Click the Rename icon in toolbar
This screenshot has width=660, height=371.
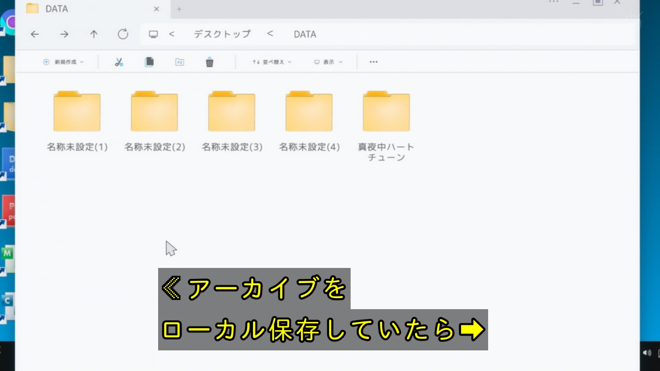tap(180, 62)
